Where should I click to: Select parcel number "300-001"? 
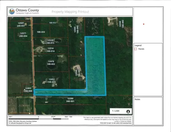[70, 101]
